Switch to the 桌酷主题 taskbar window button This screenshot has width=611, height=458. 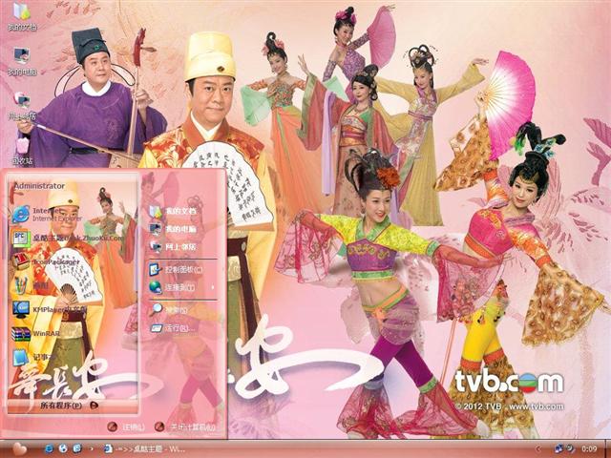[144, 449]
